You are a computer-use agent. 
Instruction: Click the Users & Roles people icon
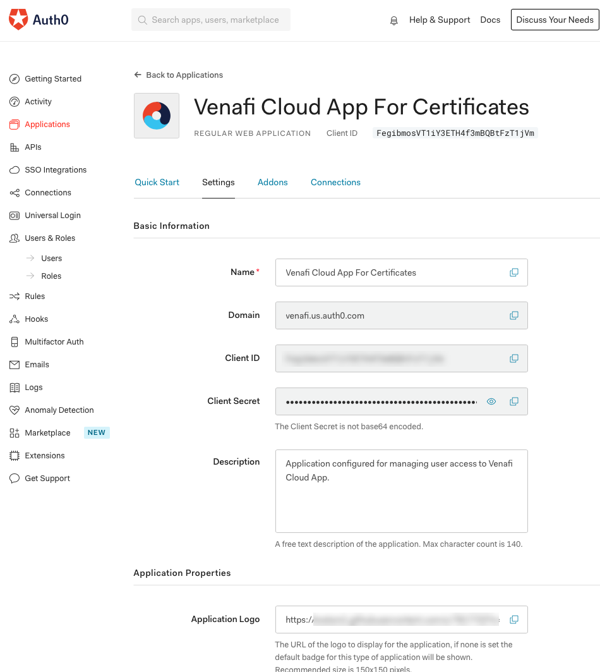click(15, 238)
